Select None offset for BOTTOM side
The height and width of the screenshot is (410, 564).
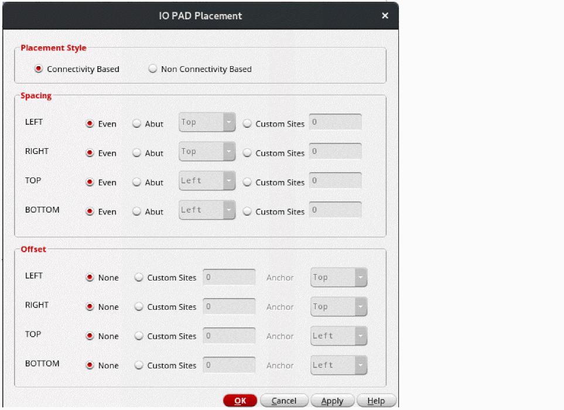click(90, 365)
